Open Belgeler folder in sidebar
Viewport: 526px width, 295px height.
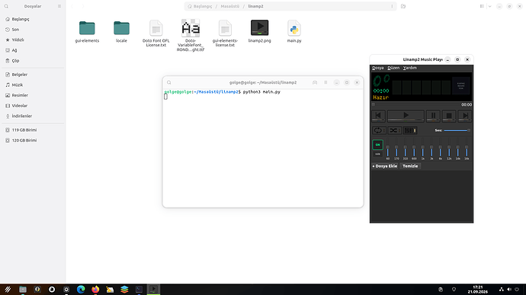click(x=33, y=75)
